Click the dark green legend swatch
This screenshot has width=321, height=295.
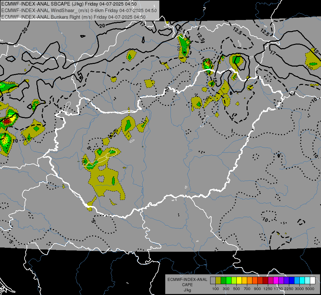coord(223,281)
